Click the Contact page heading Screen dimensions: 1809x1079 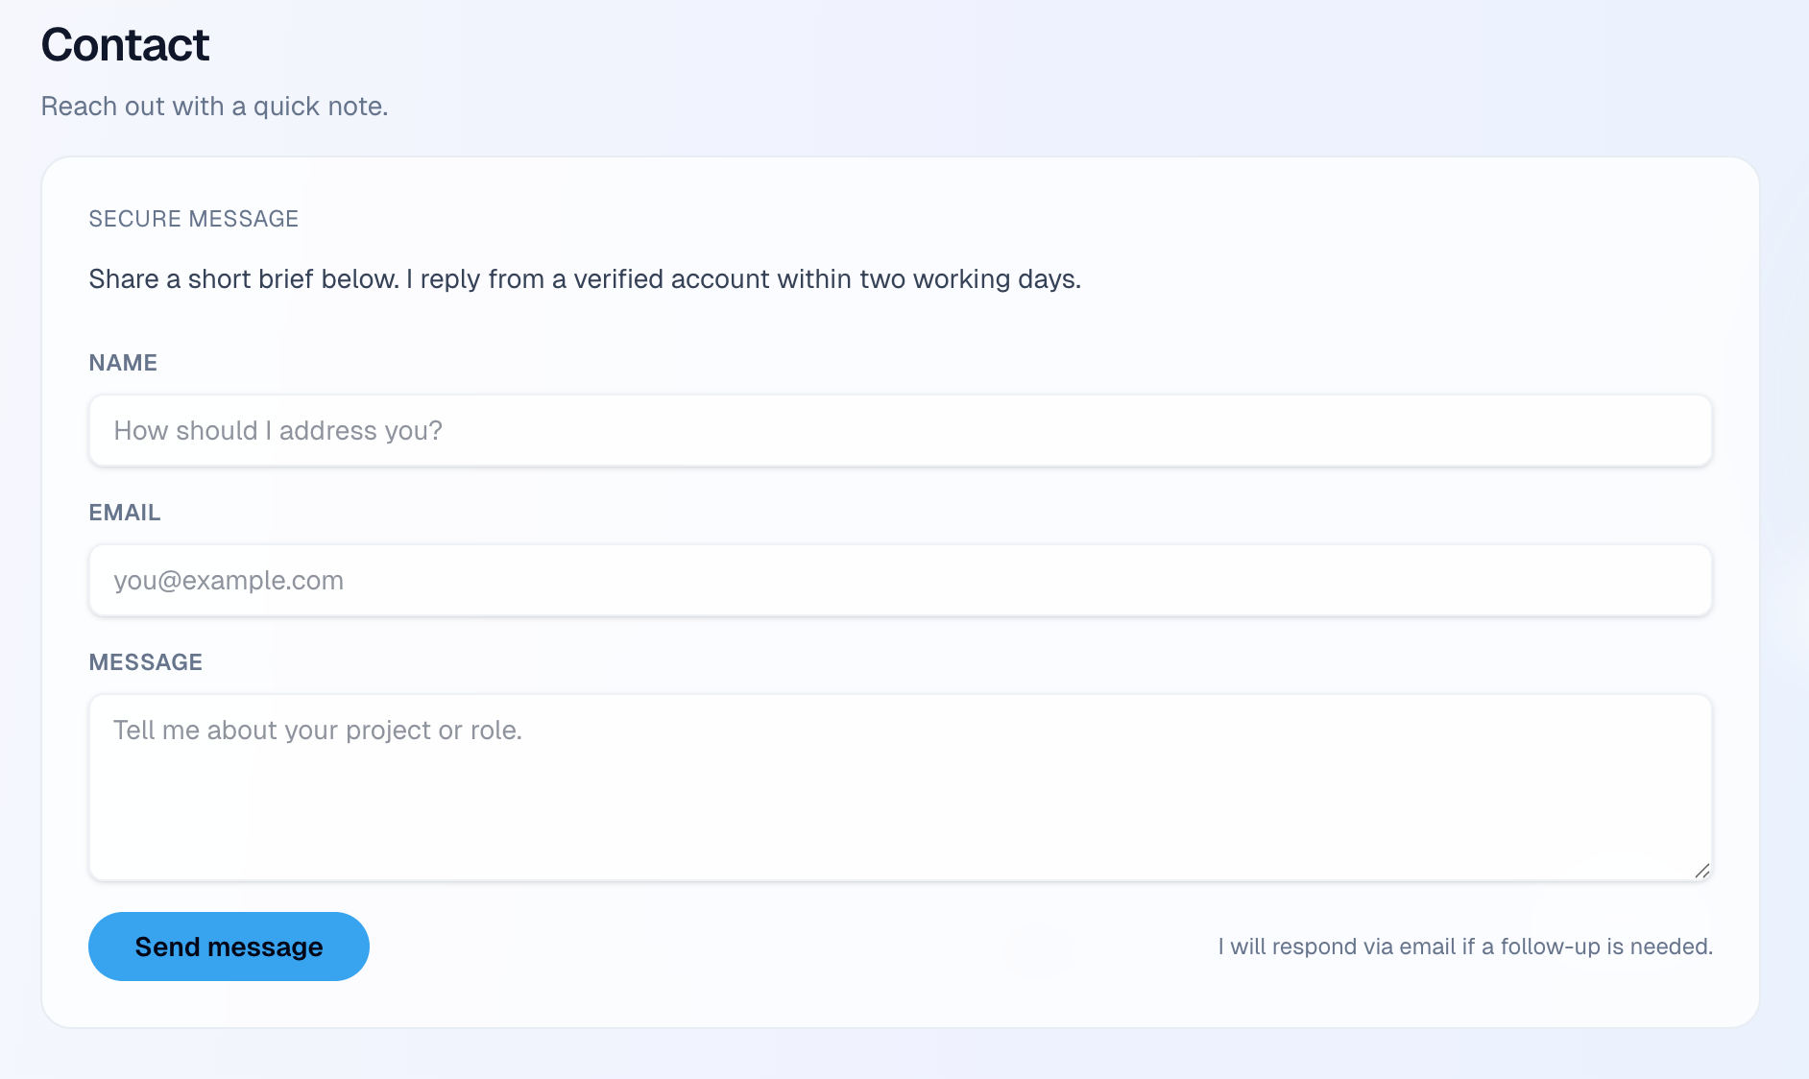[125, 45]
